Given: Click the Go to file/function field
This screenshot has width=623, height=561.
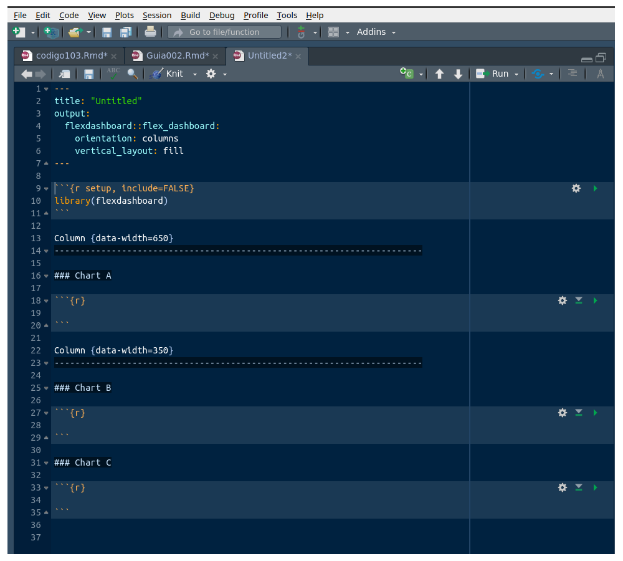Looking at the screenshot, I should pyautogui.click(x=224, y=32).
